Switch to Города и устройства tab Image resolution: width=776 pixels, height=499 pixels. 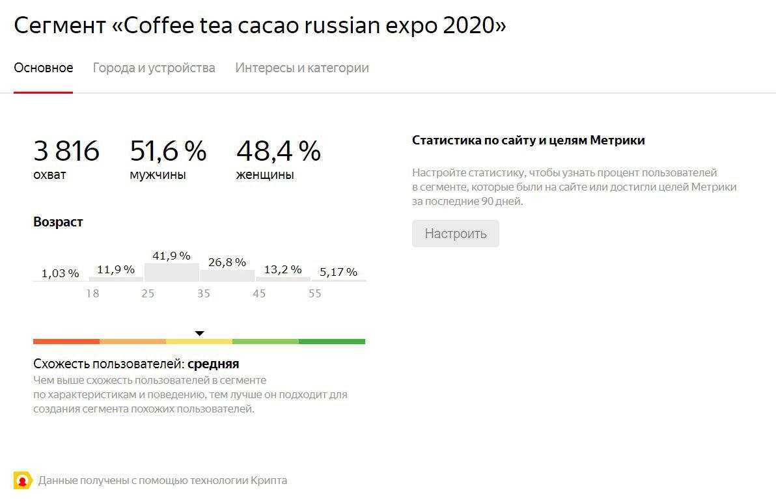tap(154, 68)
